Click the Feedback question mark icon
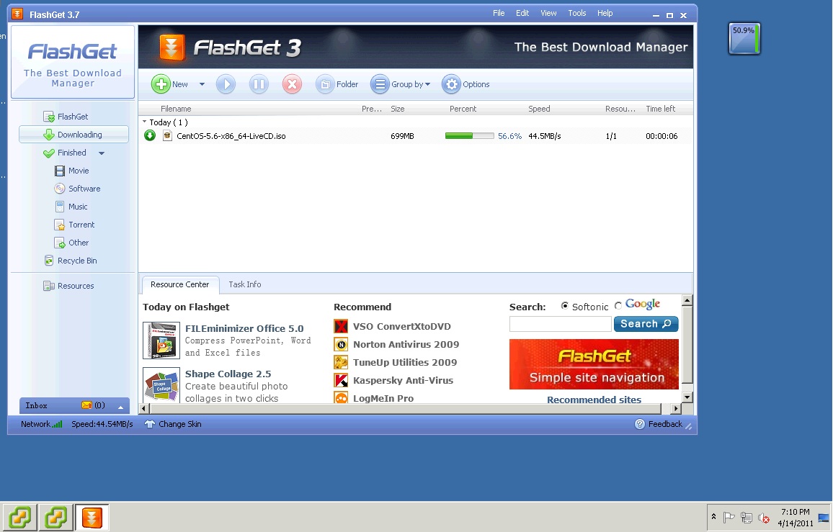The height and width of the screenshot is (532, 833). point(640,424)
